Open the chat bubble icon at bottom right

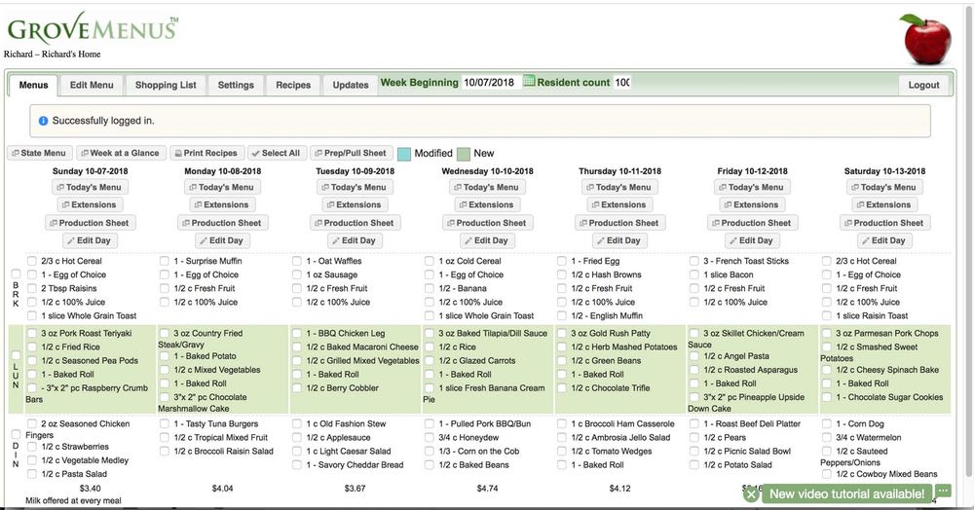pos(943,492)
